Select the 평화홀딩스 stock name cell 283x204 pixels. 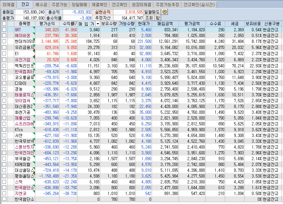(25, 176)
